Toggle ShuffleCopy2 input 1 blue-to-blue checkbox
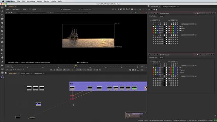Screen dimensions: 217x122 (158, 31)
